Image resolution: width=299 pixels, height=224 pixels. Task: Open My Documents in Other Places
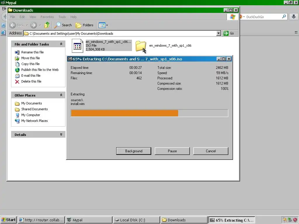[32, 103]
